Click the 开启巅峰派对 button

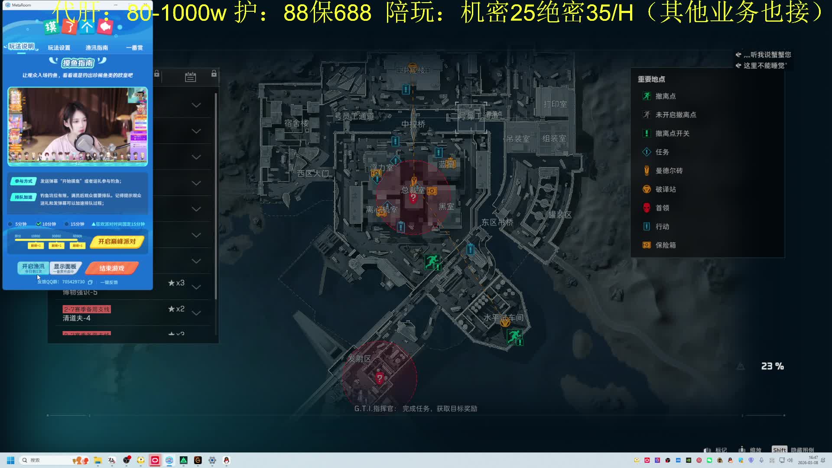(117, 241)
